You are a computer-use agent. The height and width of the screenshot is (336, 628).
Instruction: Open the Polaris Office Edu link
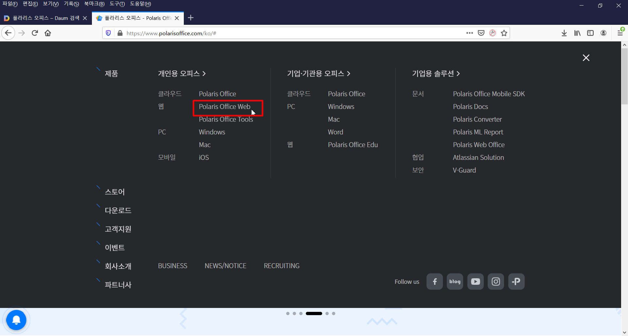point(353,145)
